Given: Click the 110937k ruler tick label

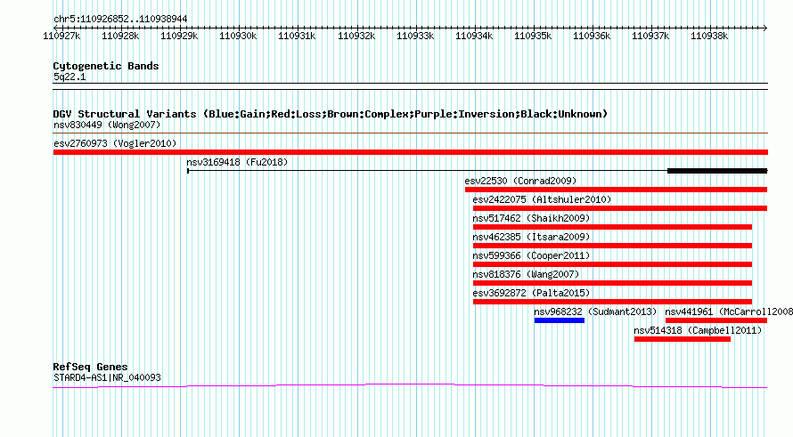Looking at the screenshot, I should coord(650,36).
